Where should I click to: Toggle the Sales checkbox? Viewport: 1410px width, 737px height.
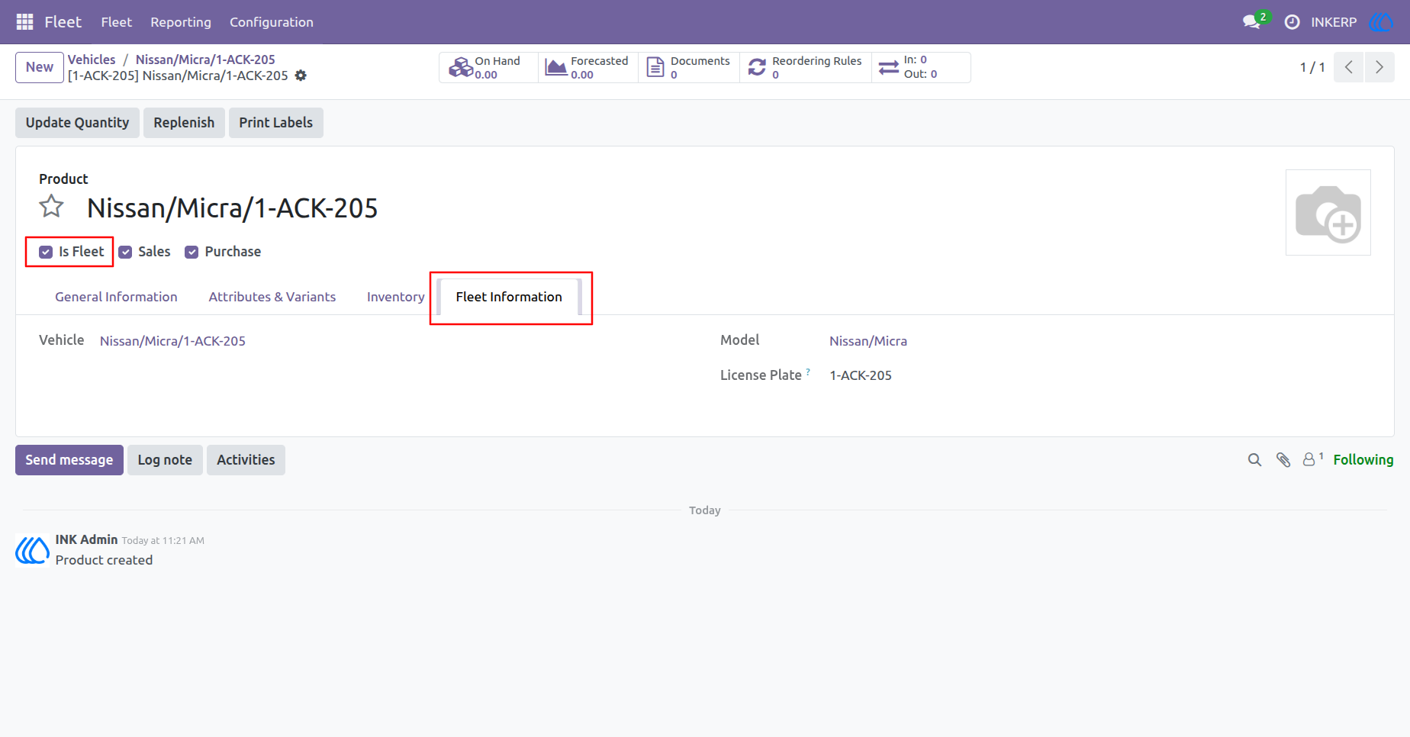point(126,252)
